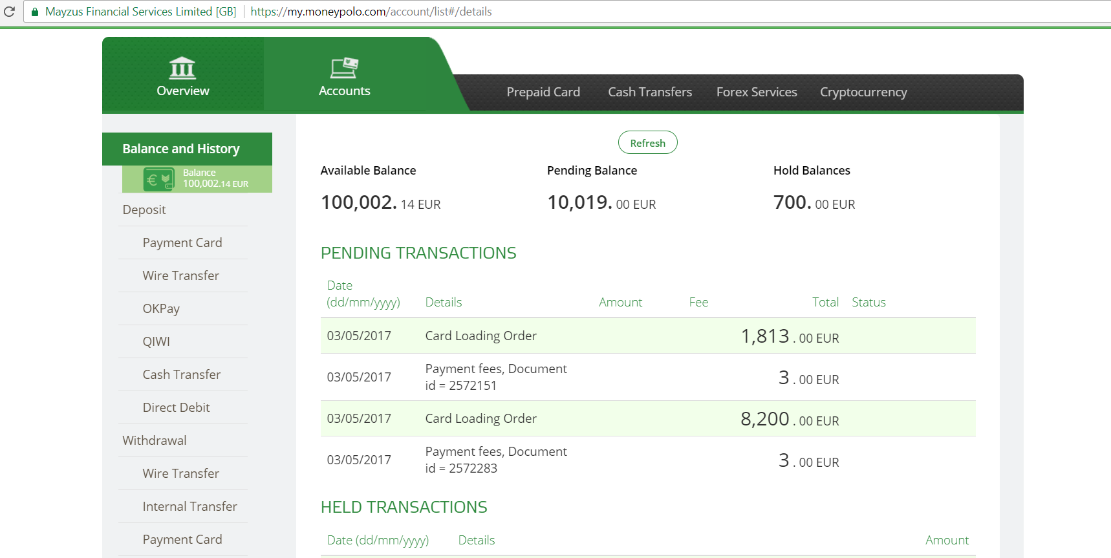The height and width of the screenshot is (558, 1111).
Task: Click the Total column header
Action: point(825,302)
